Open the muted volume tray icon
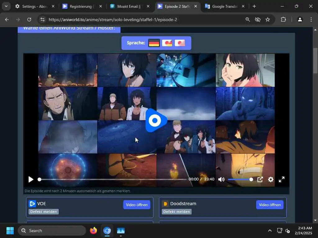 tap(287, 231)
